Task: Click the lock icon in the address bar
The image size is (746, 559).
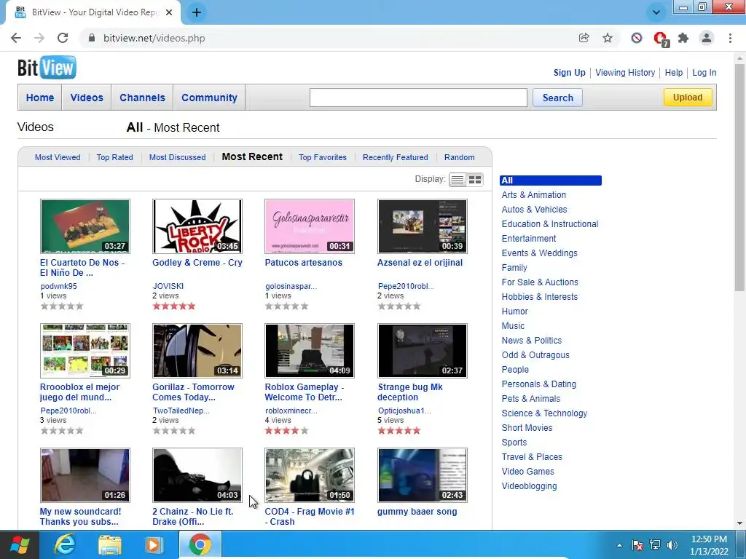Action: pos(93,38)
